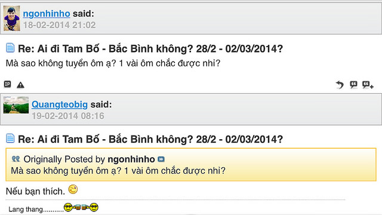View Quangteobig's landscape avatar
Image resolution: width=382 pixels, height=215 pixels.
tap(16, 105)
